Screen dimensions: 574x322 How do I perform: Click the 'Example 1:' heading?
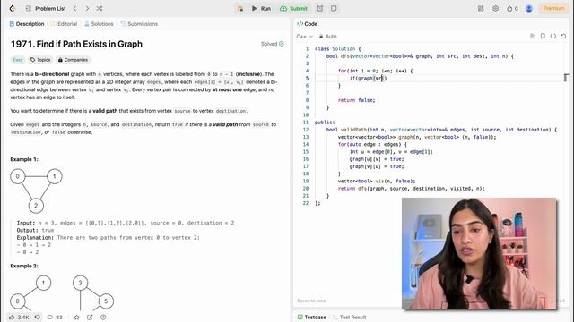point(24,159)
